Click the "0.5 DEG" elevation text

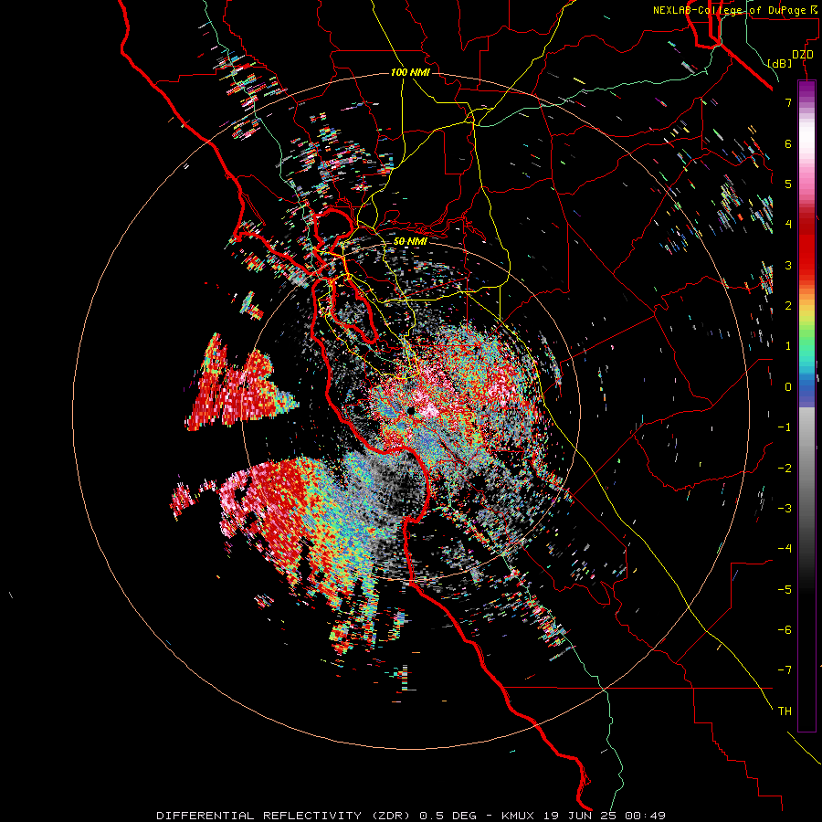(448, 816)
